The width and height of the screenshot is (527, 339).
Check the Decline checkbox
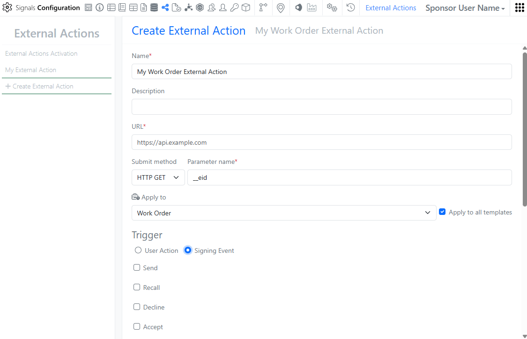point(137,307)
